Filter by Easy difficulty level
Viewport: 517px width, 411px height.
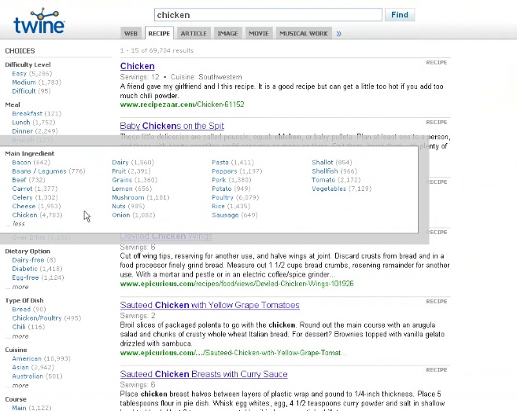tap(19, 73)
